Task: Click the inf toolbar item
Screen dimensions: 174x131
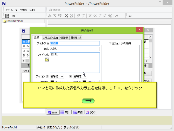Action: [x=130, y=16]
